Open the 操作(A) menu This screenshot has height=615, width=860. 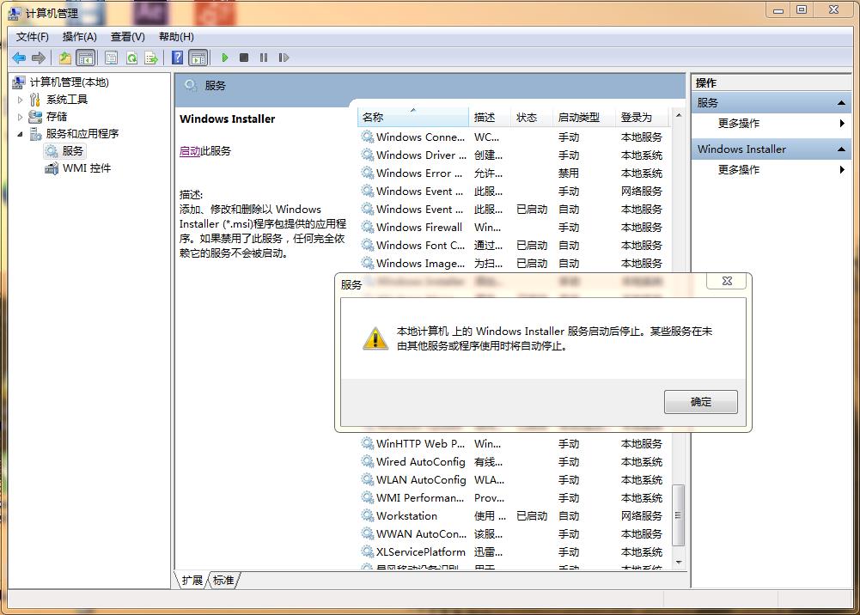coord(80,37)
